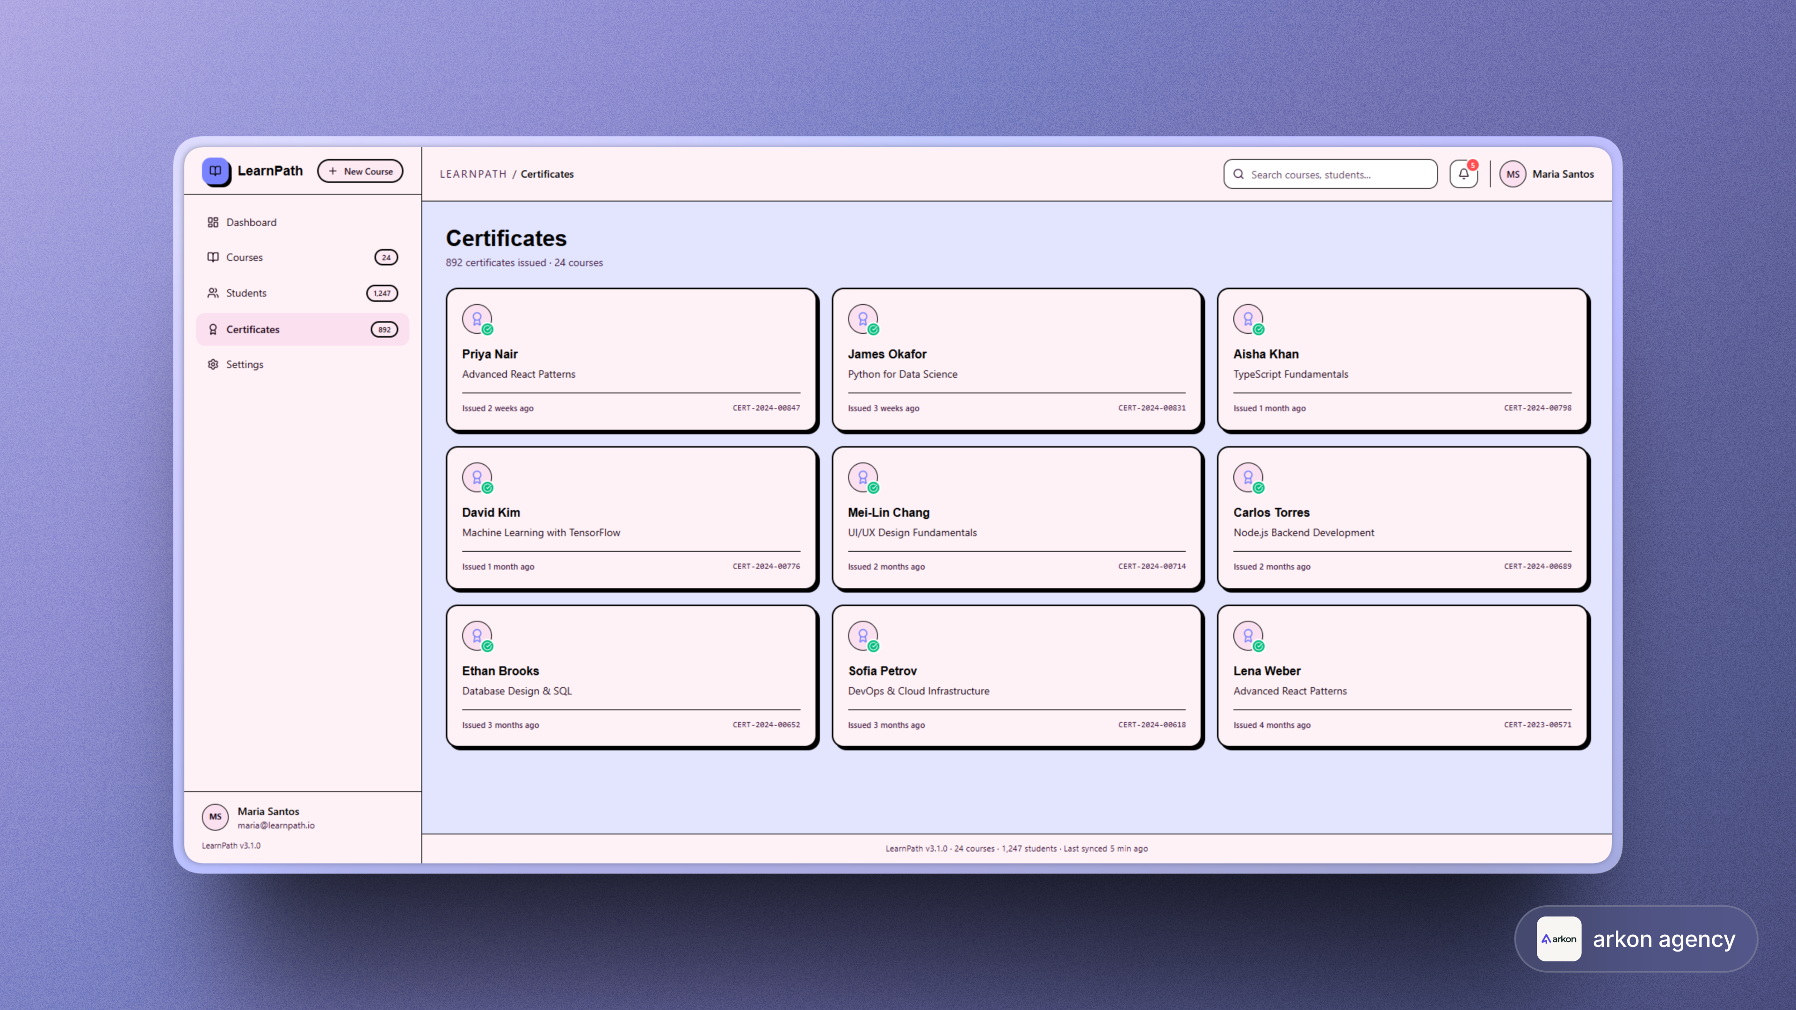The height and width of the screenshot is (1010, 1796).
Task: Click Node.js Backend Development text
Action: click(1303, 533)
